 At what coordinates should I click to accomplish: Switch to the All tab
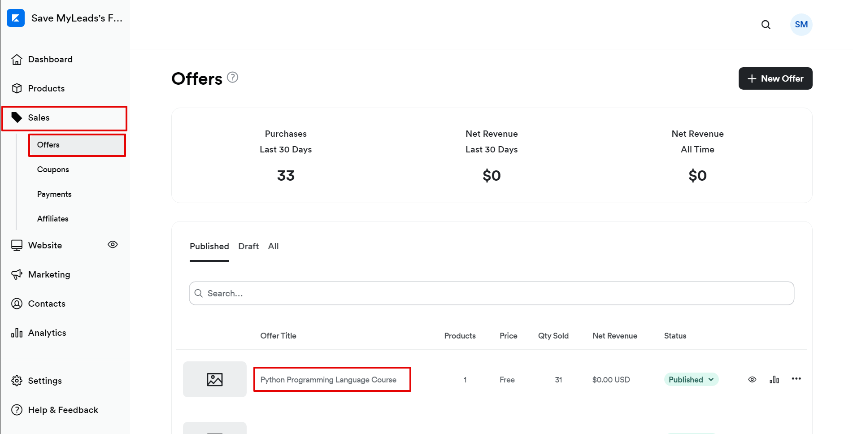click(x=273, y=246)
